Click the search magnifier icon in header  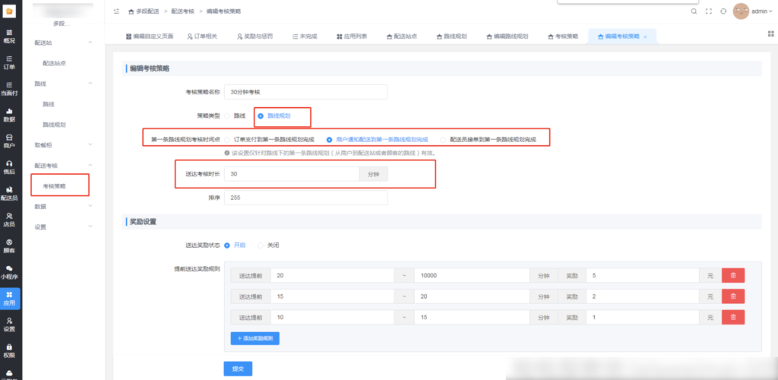(x=694, y=11)
